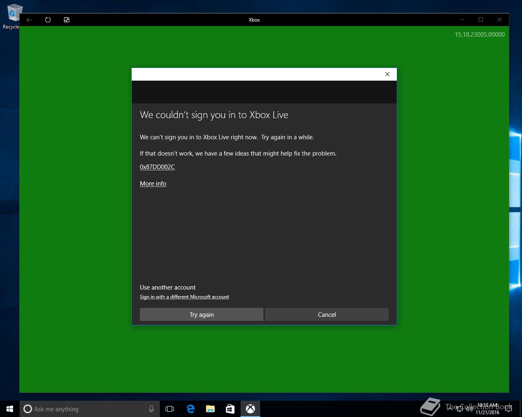Open the Recycle Bin desktop icon
The height and width of the screenshot is (417, 522).
pyautogui.click(x=12, y=16)
